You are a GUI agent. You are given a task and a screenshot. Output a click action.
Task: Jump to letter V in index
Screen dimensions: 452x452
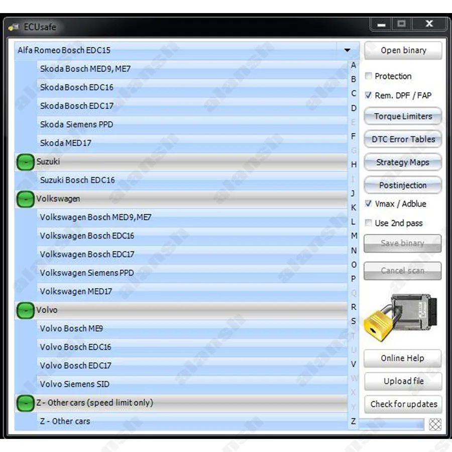pos(354,364)
